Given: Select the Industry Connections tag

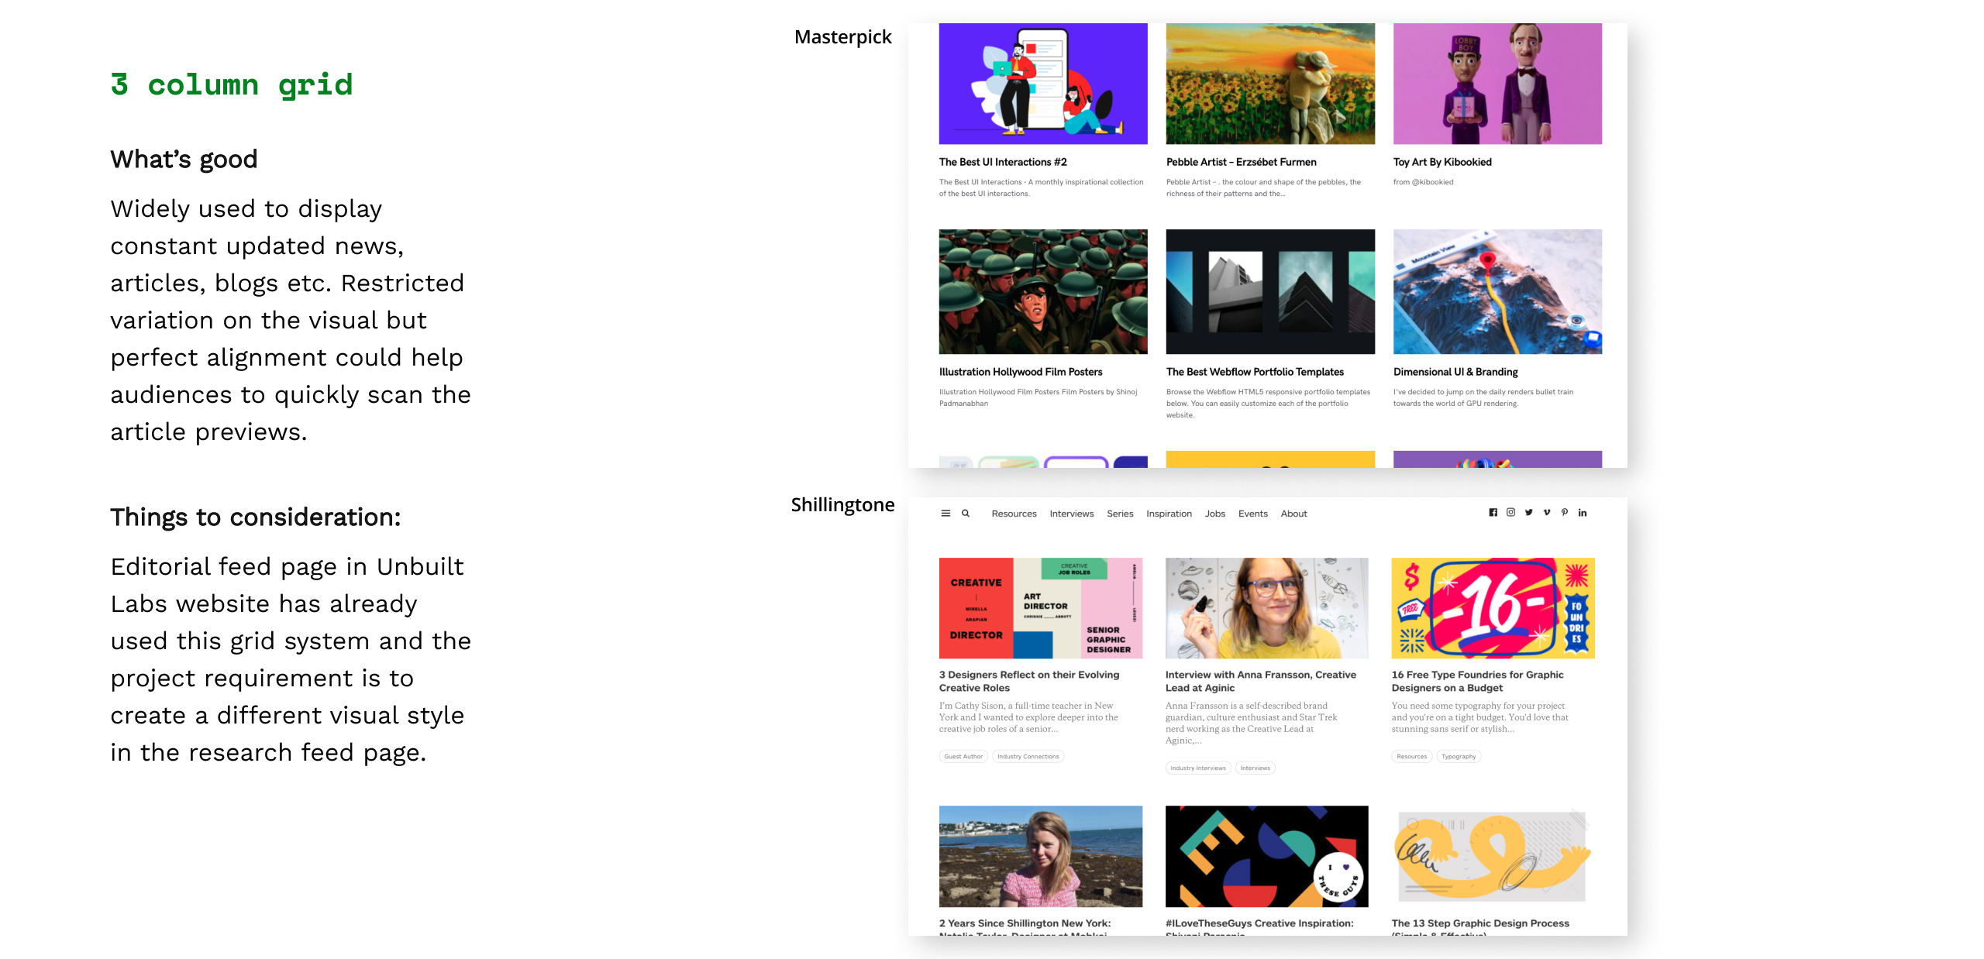Looking at the screenshot, I should (x=1028, y=757).
